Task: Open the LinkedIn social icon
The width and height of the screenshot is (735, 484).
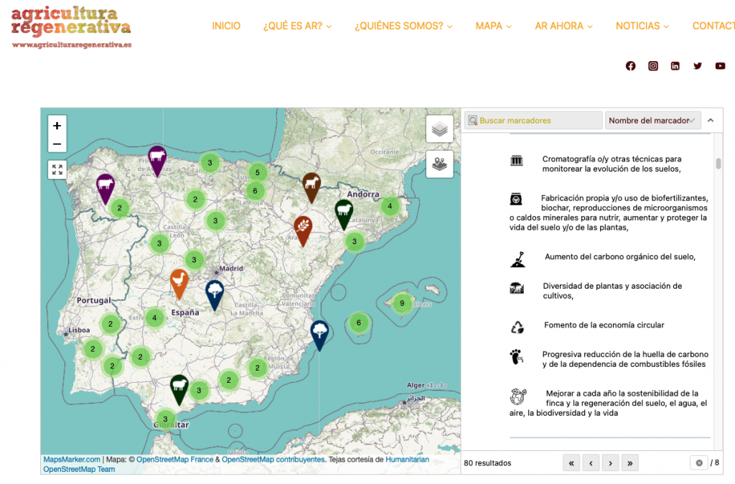Action: click(x=675, y=66)
